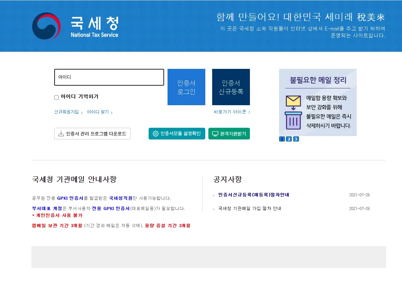Click the monitor icon in 원격지원받기

(x=215, y=134)
